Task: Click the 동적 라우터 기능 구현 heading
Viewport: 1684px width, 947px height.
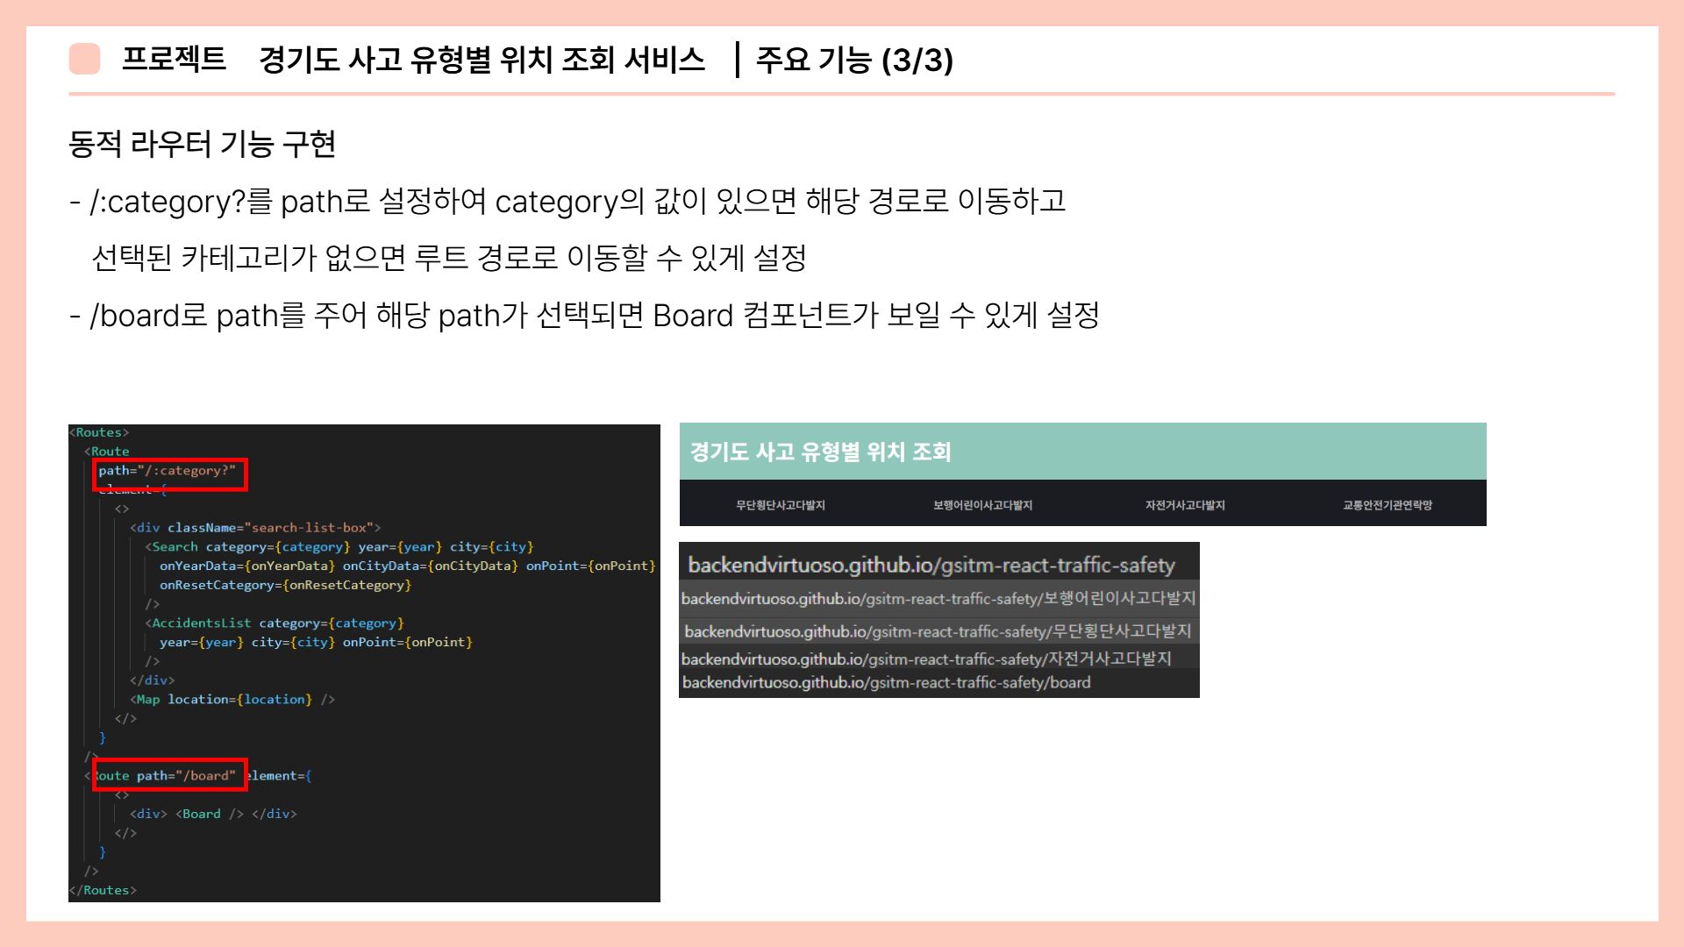Action: [x=202, y=144]
